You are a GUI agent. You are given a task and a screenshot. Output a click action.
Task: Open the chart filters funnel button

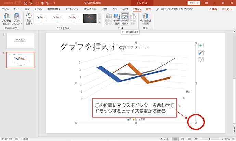[x=201, y=60]
